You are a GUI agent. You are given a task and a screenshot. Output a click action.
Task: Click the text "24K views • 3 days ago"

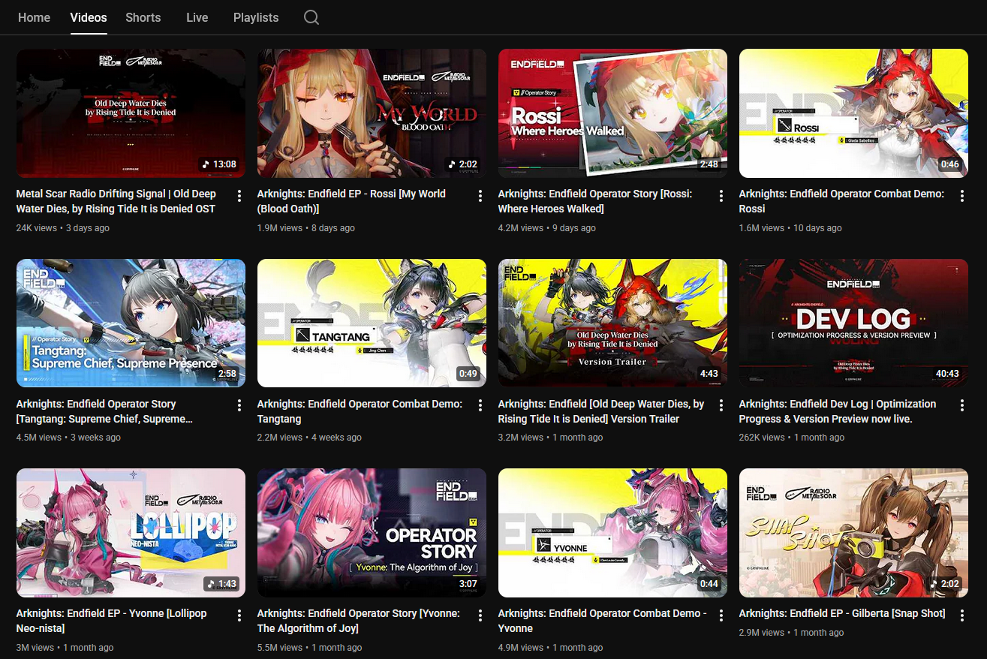pyautogui.click(x=63, y=228)
